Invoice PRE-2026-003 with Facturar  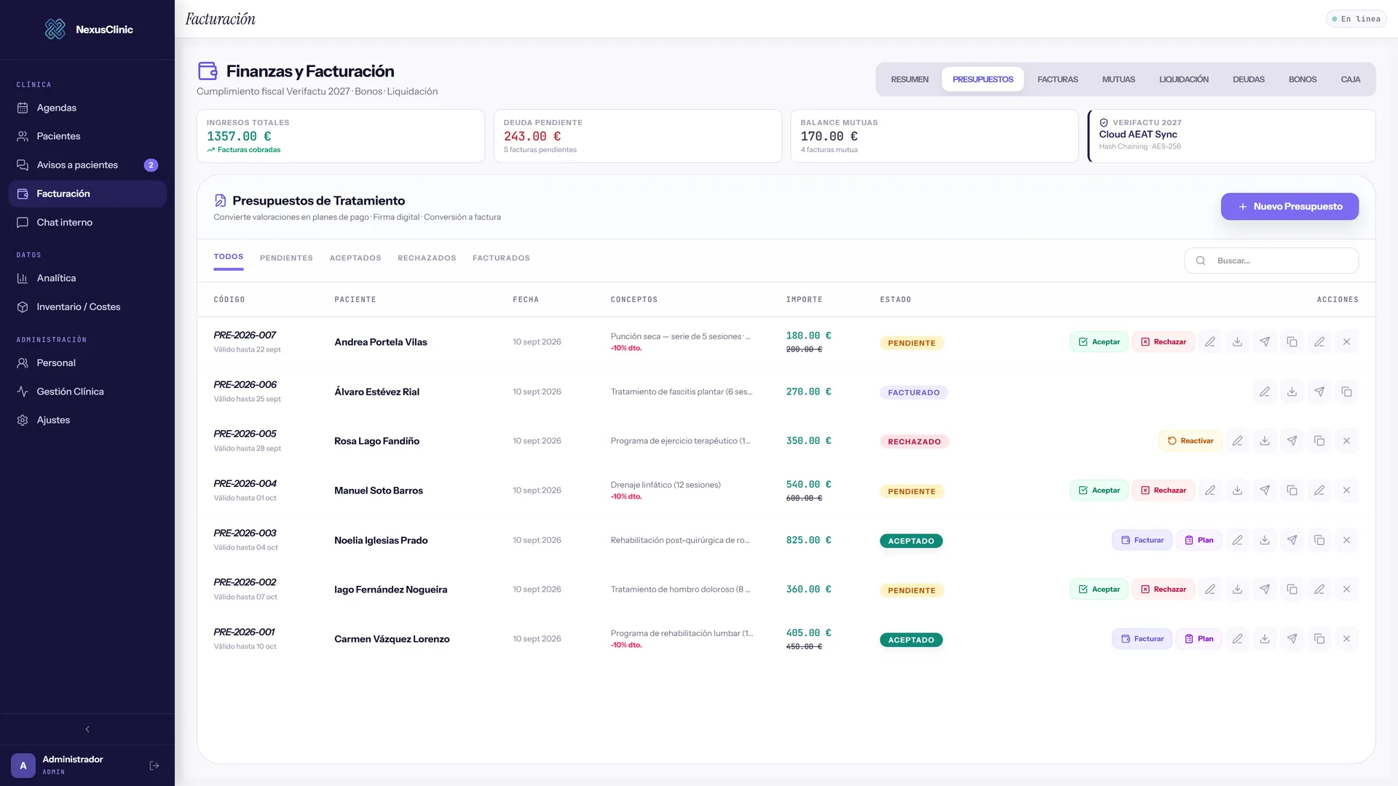[1142, 540]
